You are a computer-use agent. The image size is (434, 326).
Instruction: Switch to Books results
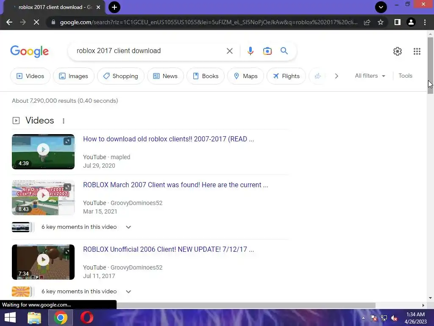tap(206, 76)
